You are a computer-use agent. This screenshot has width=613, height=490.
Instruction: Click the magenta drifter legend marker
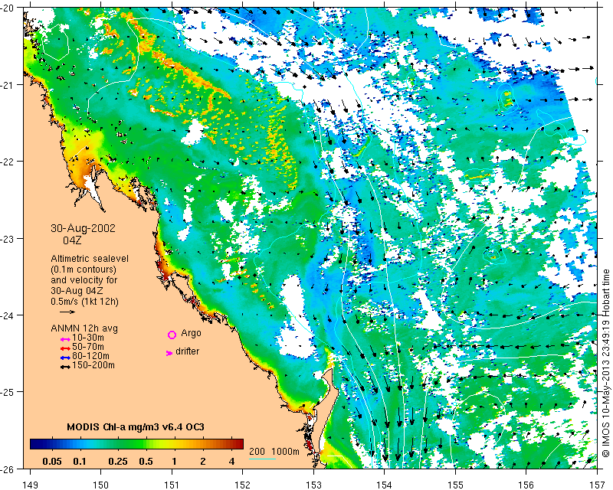coord(169,353)
